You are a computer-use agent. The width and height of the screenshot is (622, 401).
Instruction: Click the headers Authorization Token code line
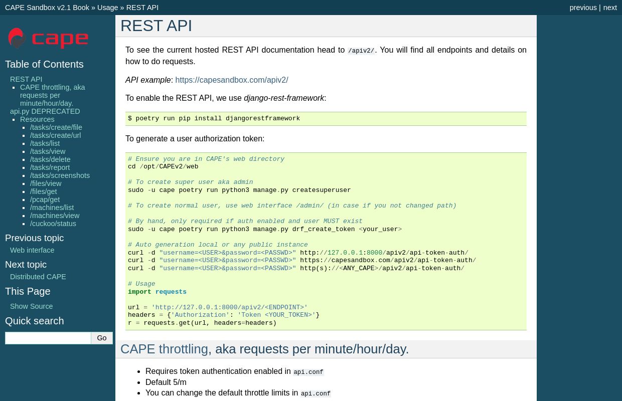(x=224, y=315)
